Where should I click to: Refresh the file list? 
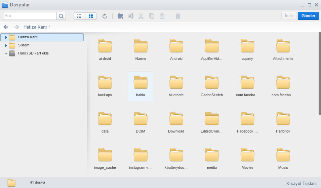(x=105, y=16)
